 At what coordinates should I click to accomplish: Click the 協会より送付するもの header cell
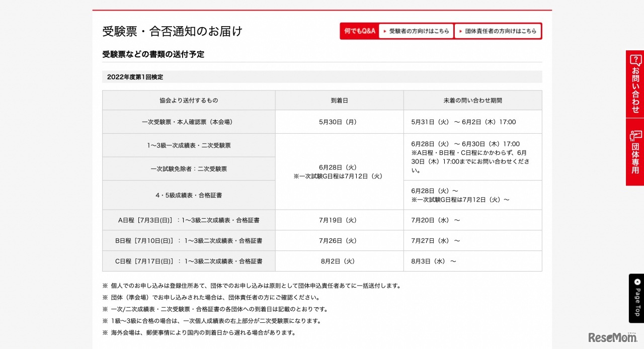click(188, 100)
